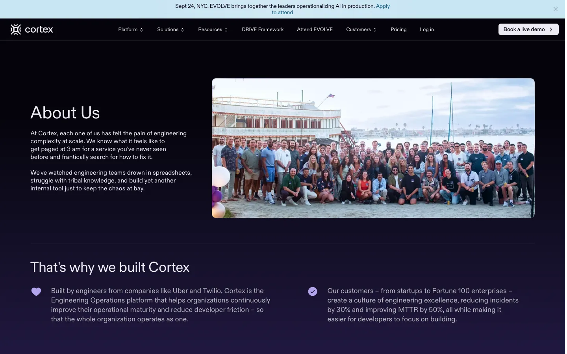Click paragraph starting 'Built by engineers'
Image resolution: width=567 pixels, height=354 pixels.
[x=161, y=305]
